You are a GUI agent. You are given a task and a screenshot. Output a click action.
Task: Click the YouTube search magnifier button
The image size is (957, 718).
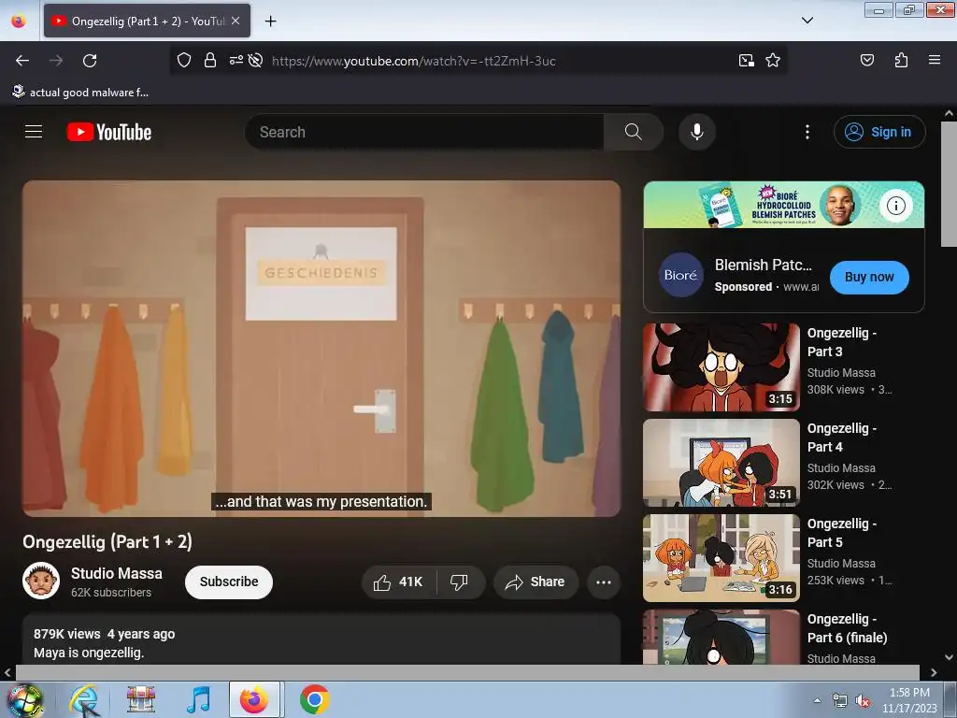(634, 132)
